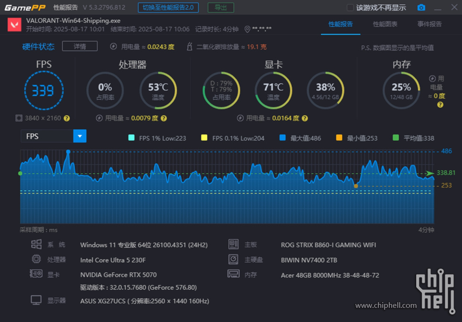462x322 pixels.
Task: Click the GPU 71℃ temperature gauge
Action: [273, 90]
